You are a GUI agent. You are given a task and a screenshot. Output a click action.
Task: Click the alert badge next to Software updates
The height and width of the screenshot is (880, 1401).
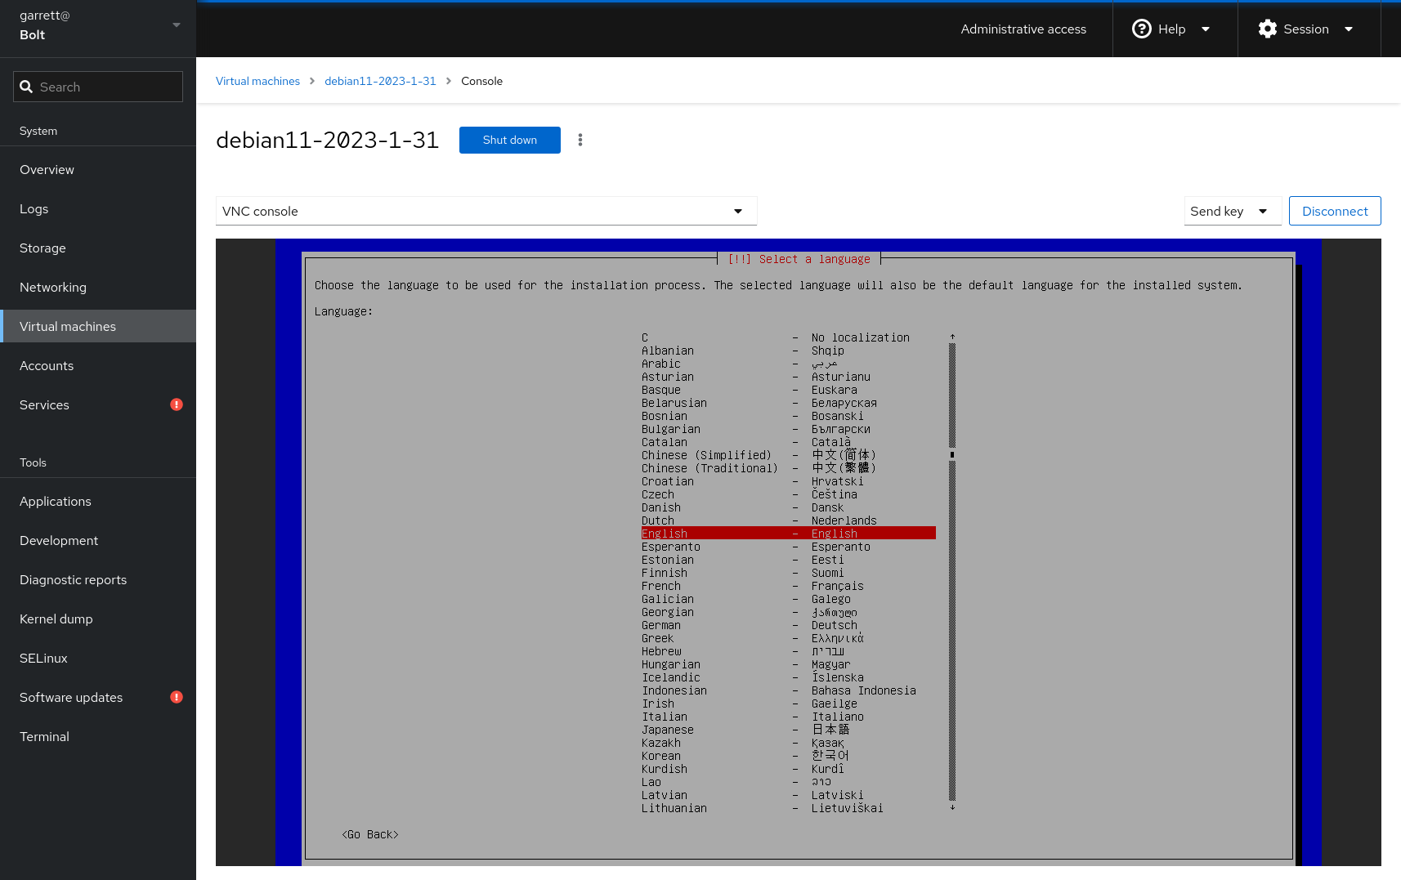pos(176,697)
